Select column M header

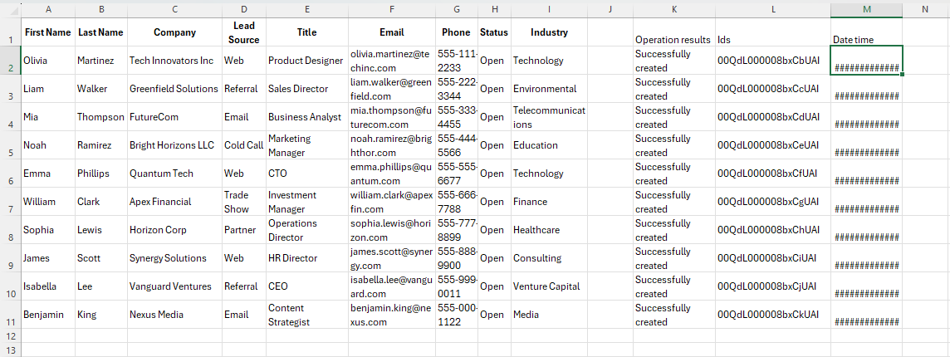coord(866,9)
